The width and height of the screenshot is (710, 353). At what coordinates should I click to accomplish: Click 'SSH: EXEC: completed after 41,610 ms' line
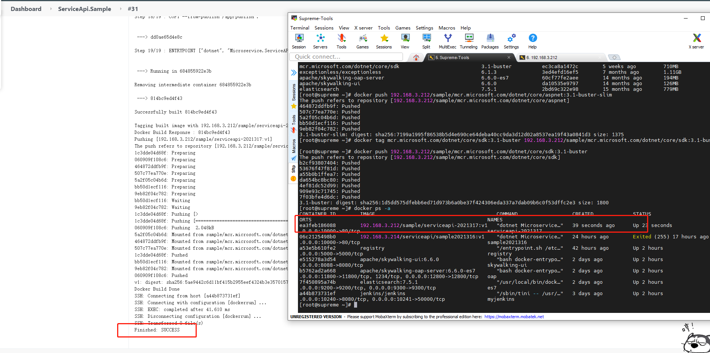click(182, 309)
